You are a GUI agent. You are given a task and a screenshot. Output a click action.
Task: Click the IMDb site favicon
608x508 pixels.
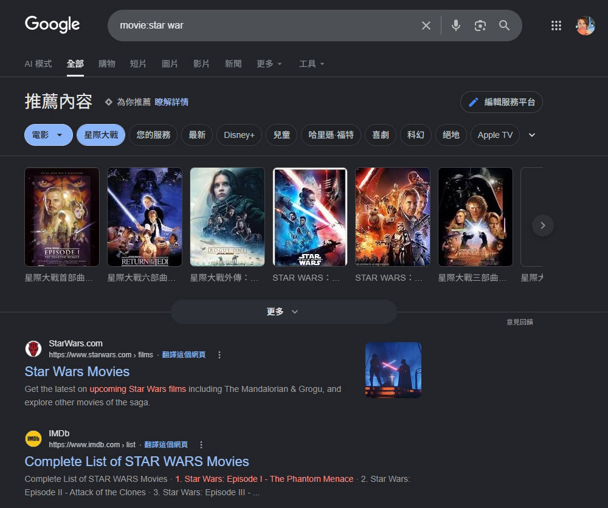pyautogui.click(x=33, y=439)
